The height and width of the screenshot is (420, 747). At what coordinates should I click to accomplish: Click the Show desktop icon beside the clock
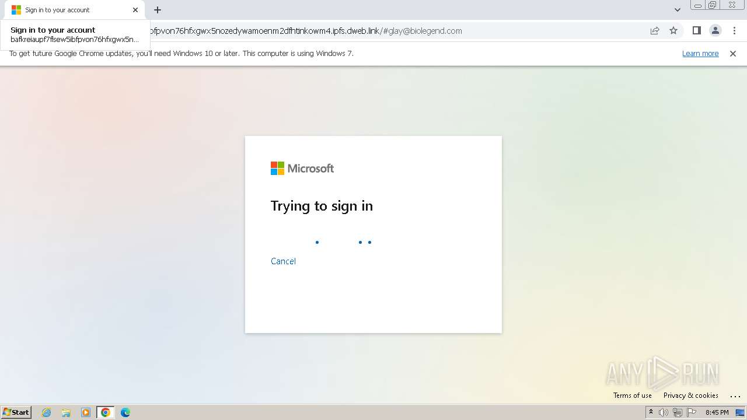tap(740, 412)
